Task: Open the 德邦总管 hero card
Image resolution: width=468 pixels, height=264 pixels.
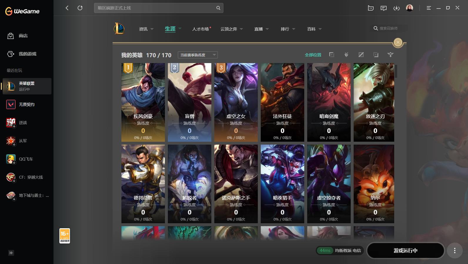Action: (143, 184)
